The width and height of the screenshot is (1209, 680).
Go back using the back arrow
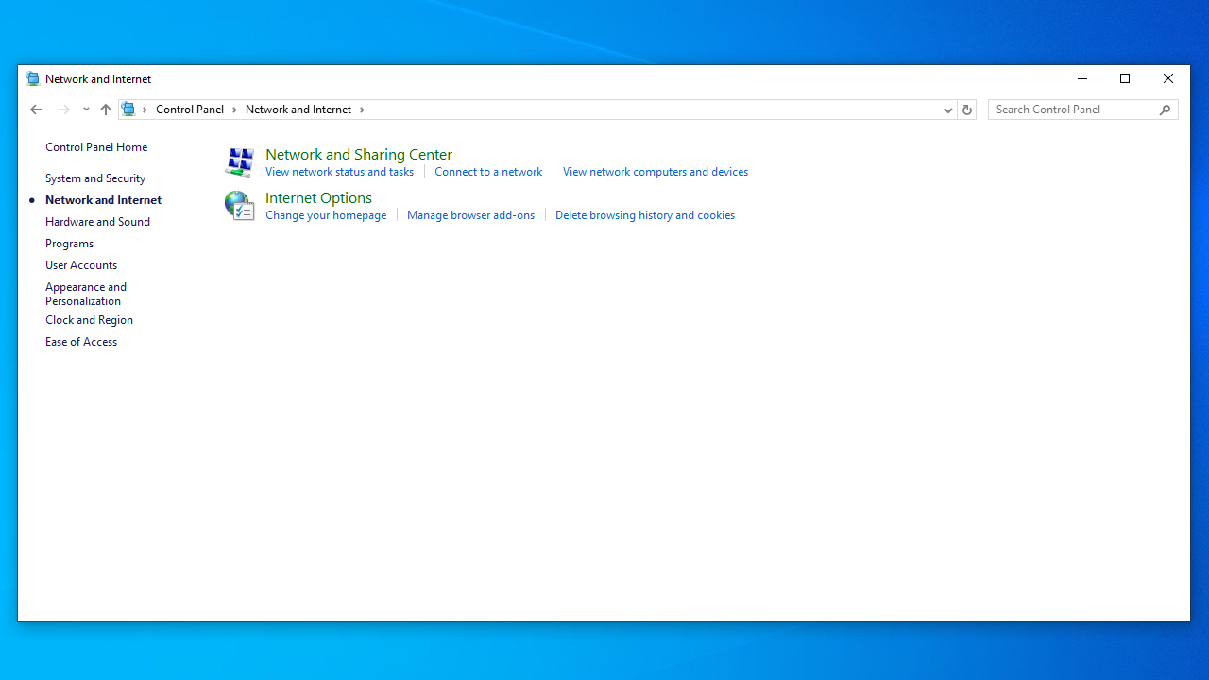pos(36,110)
